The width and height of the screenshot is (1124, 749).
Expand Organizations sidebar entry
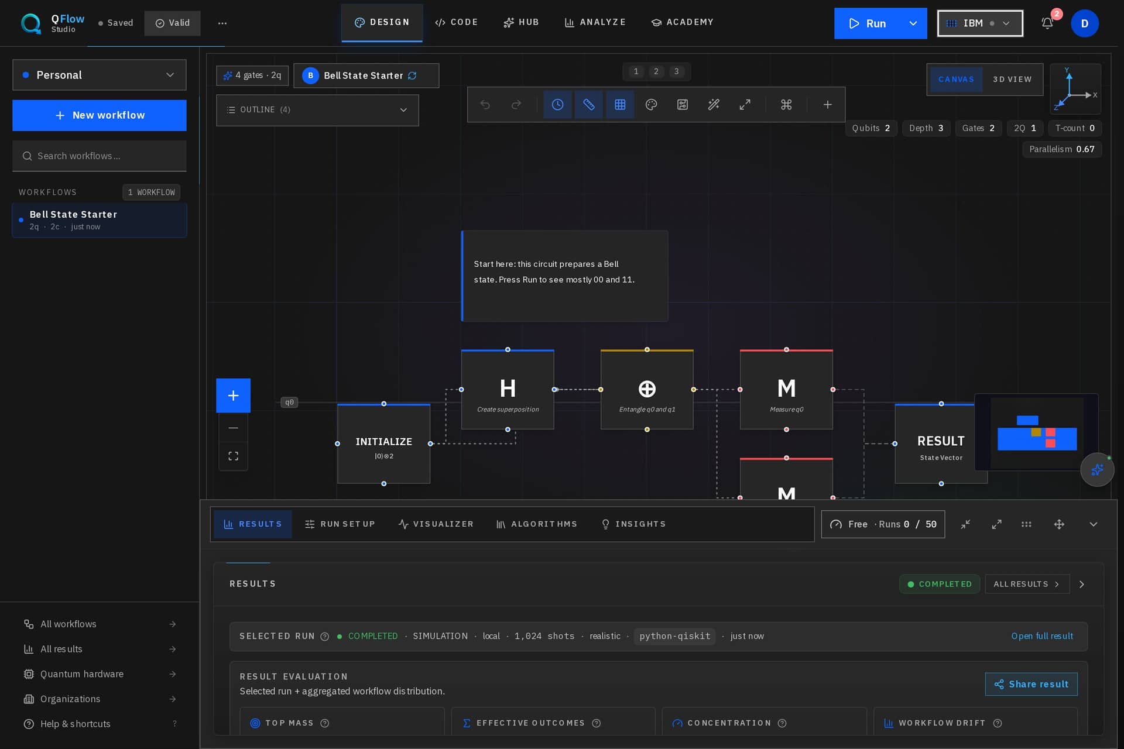(100, 699)
